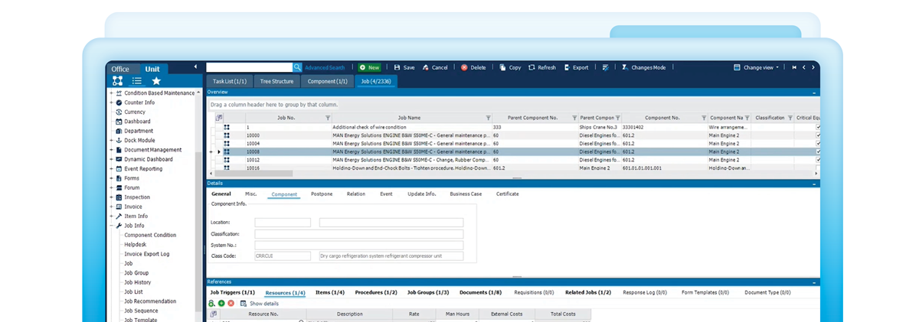Click the Advanced Search link

pyautogui.click(x=325, y=67)
